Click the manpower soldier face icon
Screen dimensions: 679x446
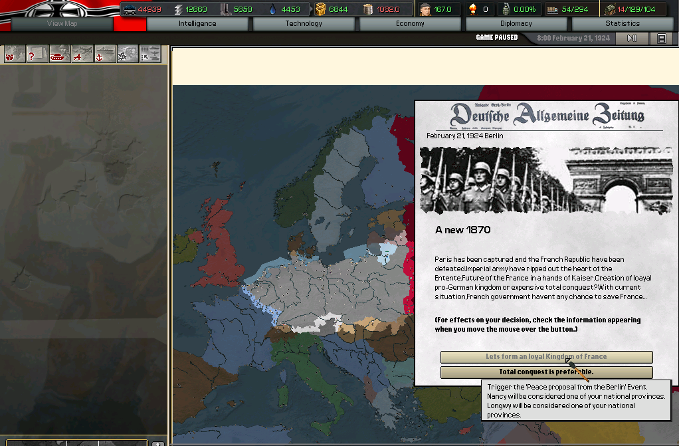pyautogui.click(x=425, y=9)
